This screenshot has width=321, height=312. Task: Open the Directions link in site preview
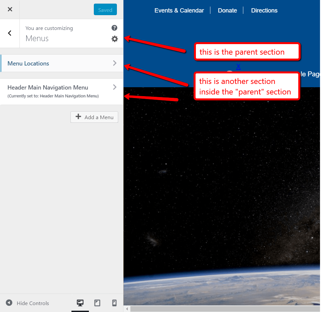(x=264, y=11)
